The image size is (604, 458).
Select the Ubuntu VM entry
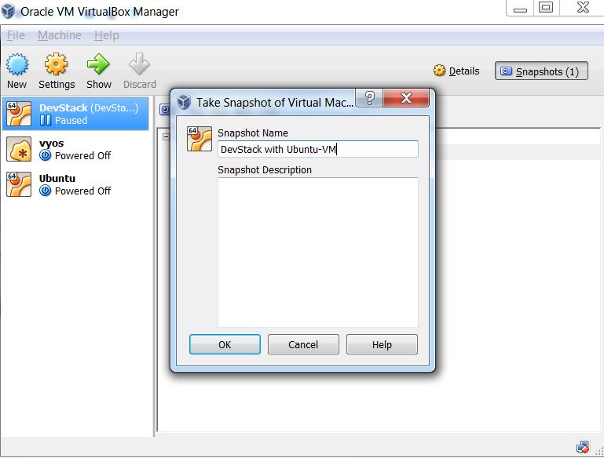tap(75, 184)
